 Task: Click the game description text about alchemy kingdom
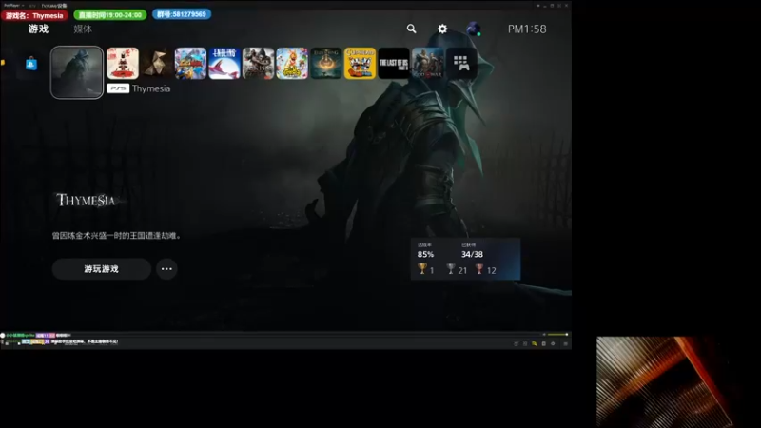coord(116,236)
